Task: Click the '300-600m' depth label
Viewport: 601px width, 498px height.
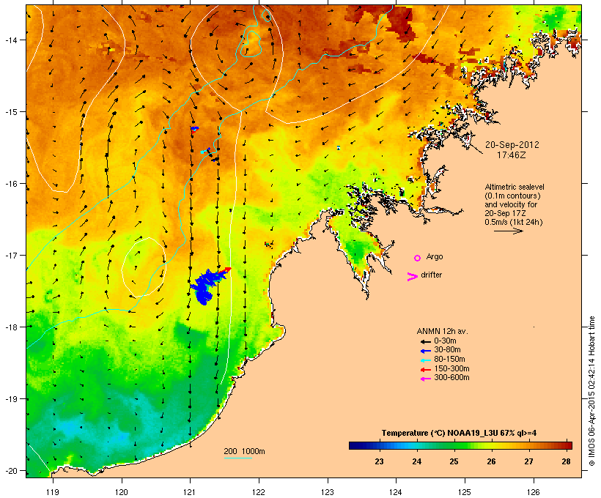Action: tap(451, 378)
